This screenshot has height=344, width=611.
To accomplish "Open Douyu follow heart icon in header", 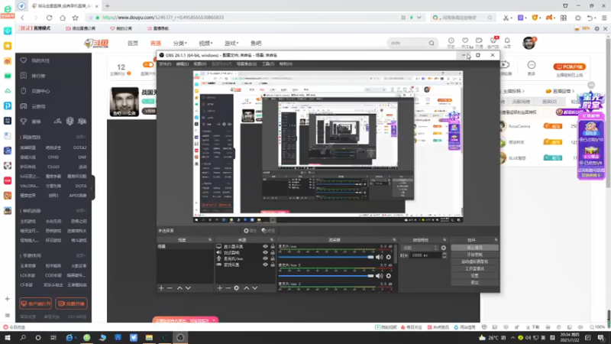I will pos(465,41).
